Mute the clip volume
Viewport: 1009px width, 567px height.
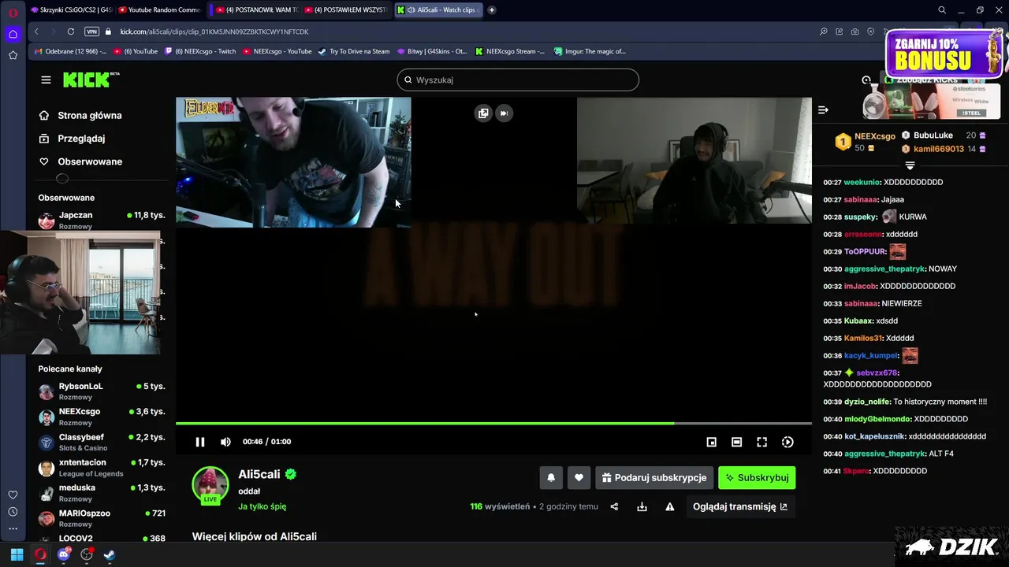tap(225, 442)
